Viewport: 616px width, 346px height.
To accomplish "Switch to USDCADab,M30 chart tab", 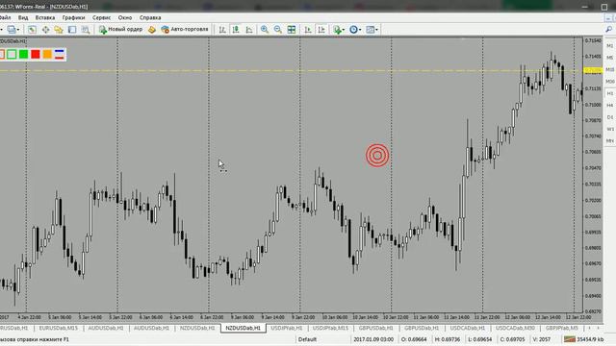I will pos(515,328).
